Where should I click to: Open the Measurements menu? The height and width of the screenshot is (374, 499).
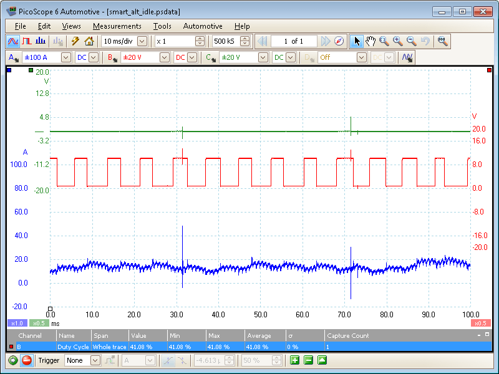(x=117, y=26)
